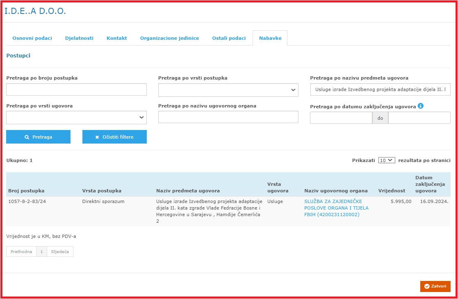Viewport: 458px width, 299px height.
Task: Run search with the Pretraga button
Action: click(x=38, y=137)
